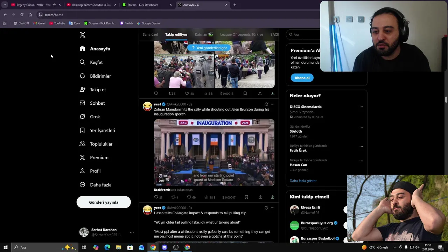Open Chrome home button
The image size is (448, 252).
30,15
